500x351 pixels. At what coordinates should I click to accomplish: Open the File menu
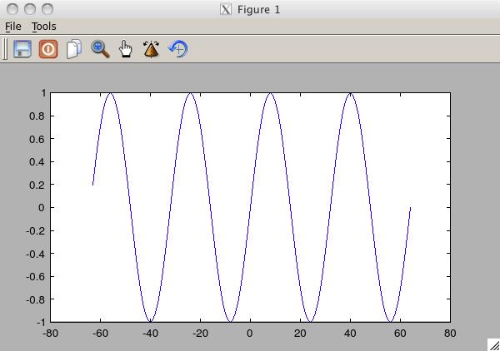14,27
